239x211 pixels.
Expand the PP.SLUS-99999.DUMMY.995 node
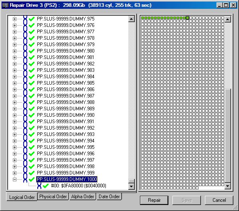point(14,147)
